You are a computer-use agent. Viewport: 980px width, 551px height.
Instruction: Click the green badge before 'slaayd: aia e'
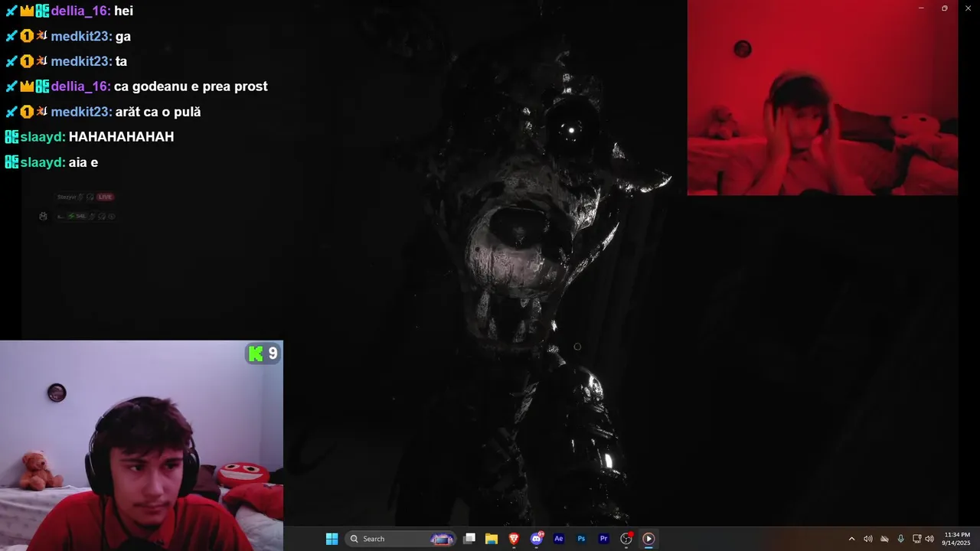pyautogui.click(x=11, y=162)
